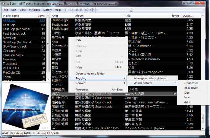Sort by the Artist column header
210x138 pixels.
click(x=62, y=16)
